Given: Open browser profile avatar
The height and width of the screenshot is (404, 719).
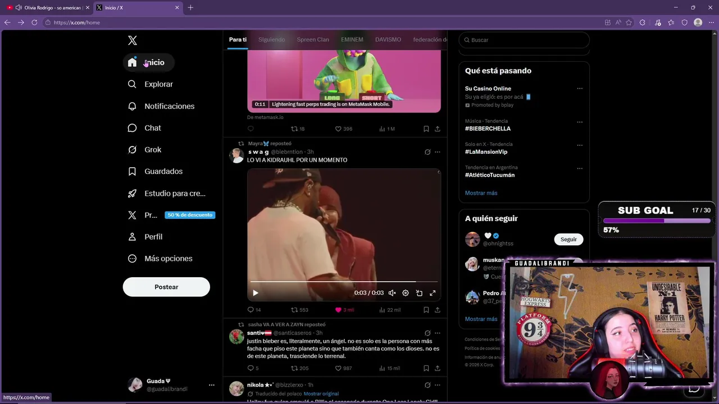Looking at the screenshot, I should [x=698, y=22].
